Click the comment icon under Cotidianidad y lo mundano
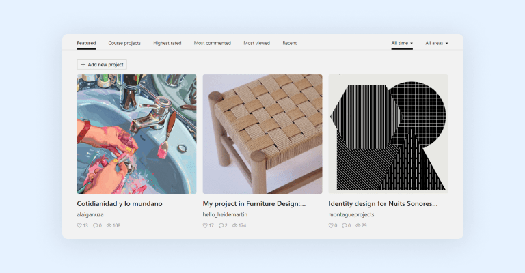The width and height of the screenshot is (525, 273). point(96,225)
